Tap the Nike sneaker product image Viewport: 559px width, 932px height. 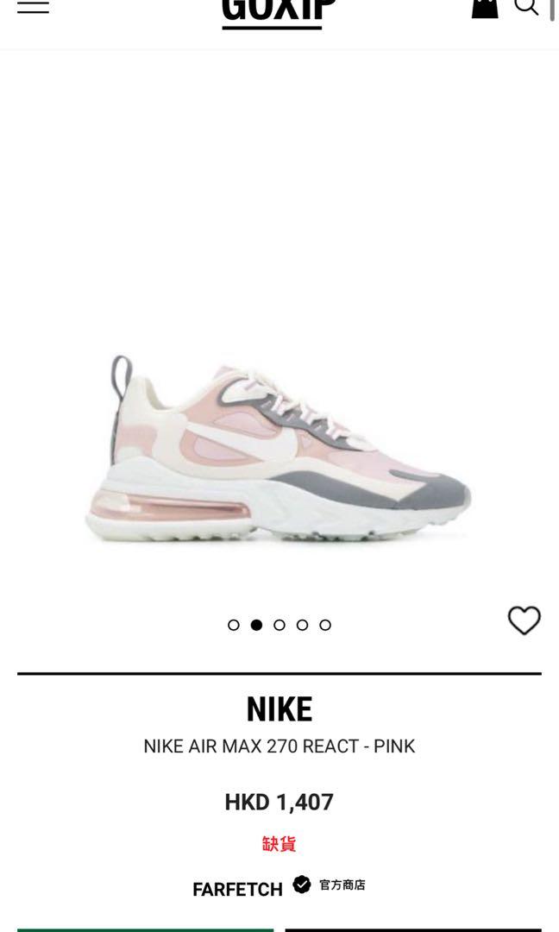(278, 449)
